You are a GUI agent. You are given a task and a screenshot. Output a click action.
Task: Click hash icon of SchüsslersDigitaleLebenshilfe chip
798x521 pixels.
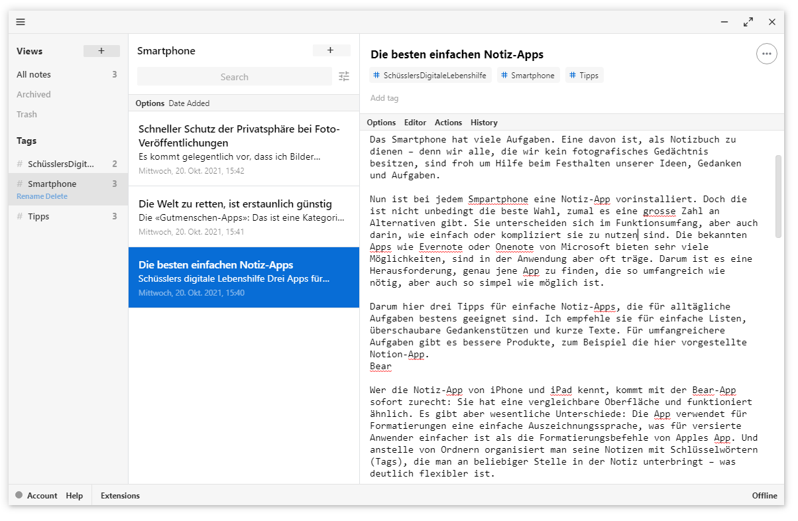(x=376, y=76)
